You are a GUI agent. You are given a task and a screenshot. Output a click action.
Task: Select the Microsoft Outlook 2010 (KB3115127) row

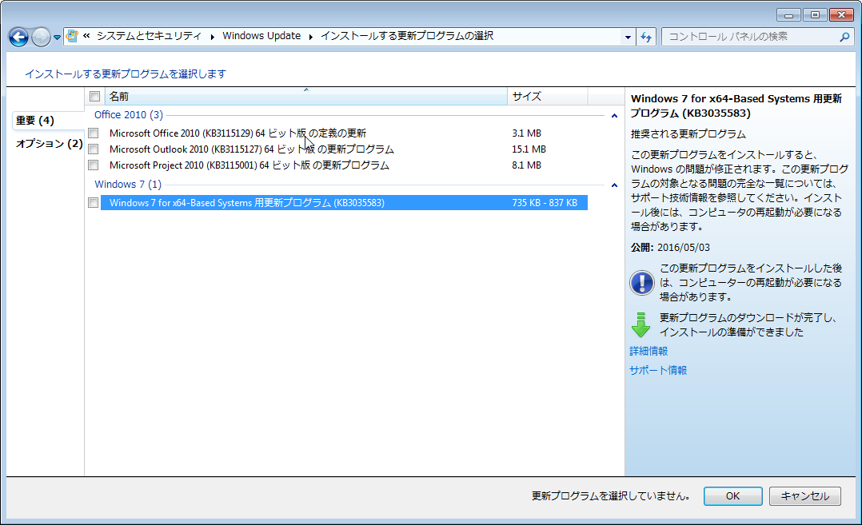pyautogui.click(x=344, y=149)
